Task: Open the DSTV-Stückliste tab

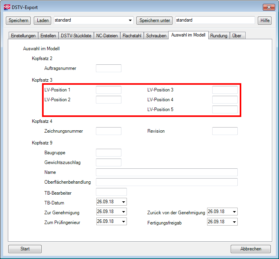Action: coord(76,36)
